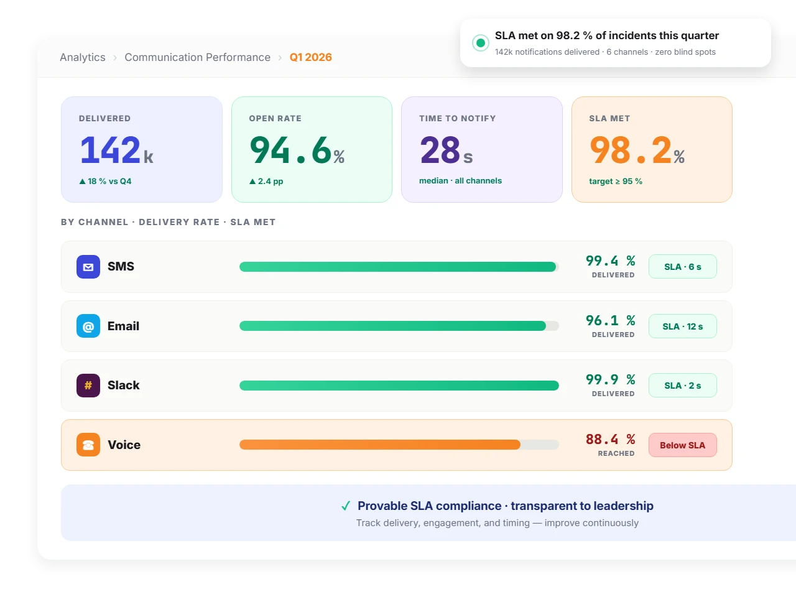This screenshot has height=597, width=796.
Task: Click the Email channel label
Action: click(123, 326)
